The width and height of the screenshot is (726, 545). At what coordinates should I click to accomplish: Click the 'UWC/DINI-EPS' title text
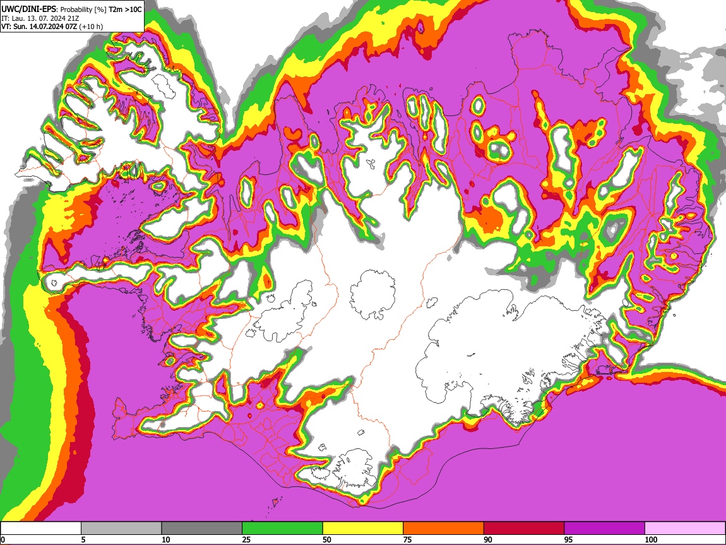coord(28,9)
